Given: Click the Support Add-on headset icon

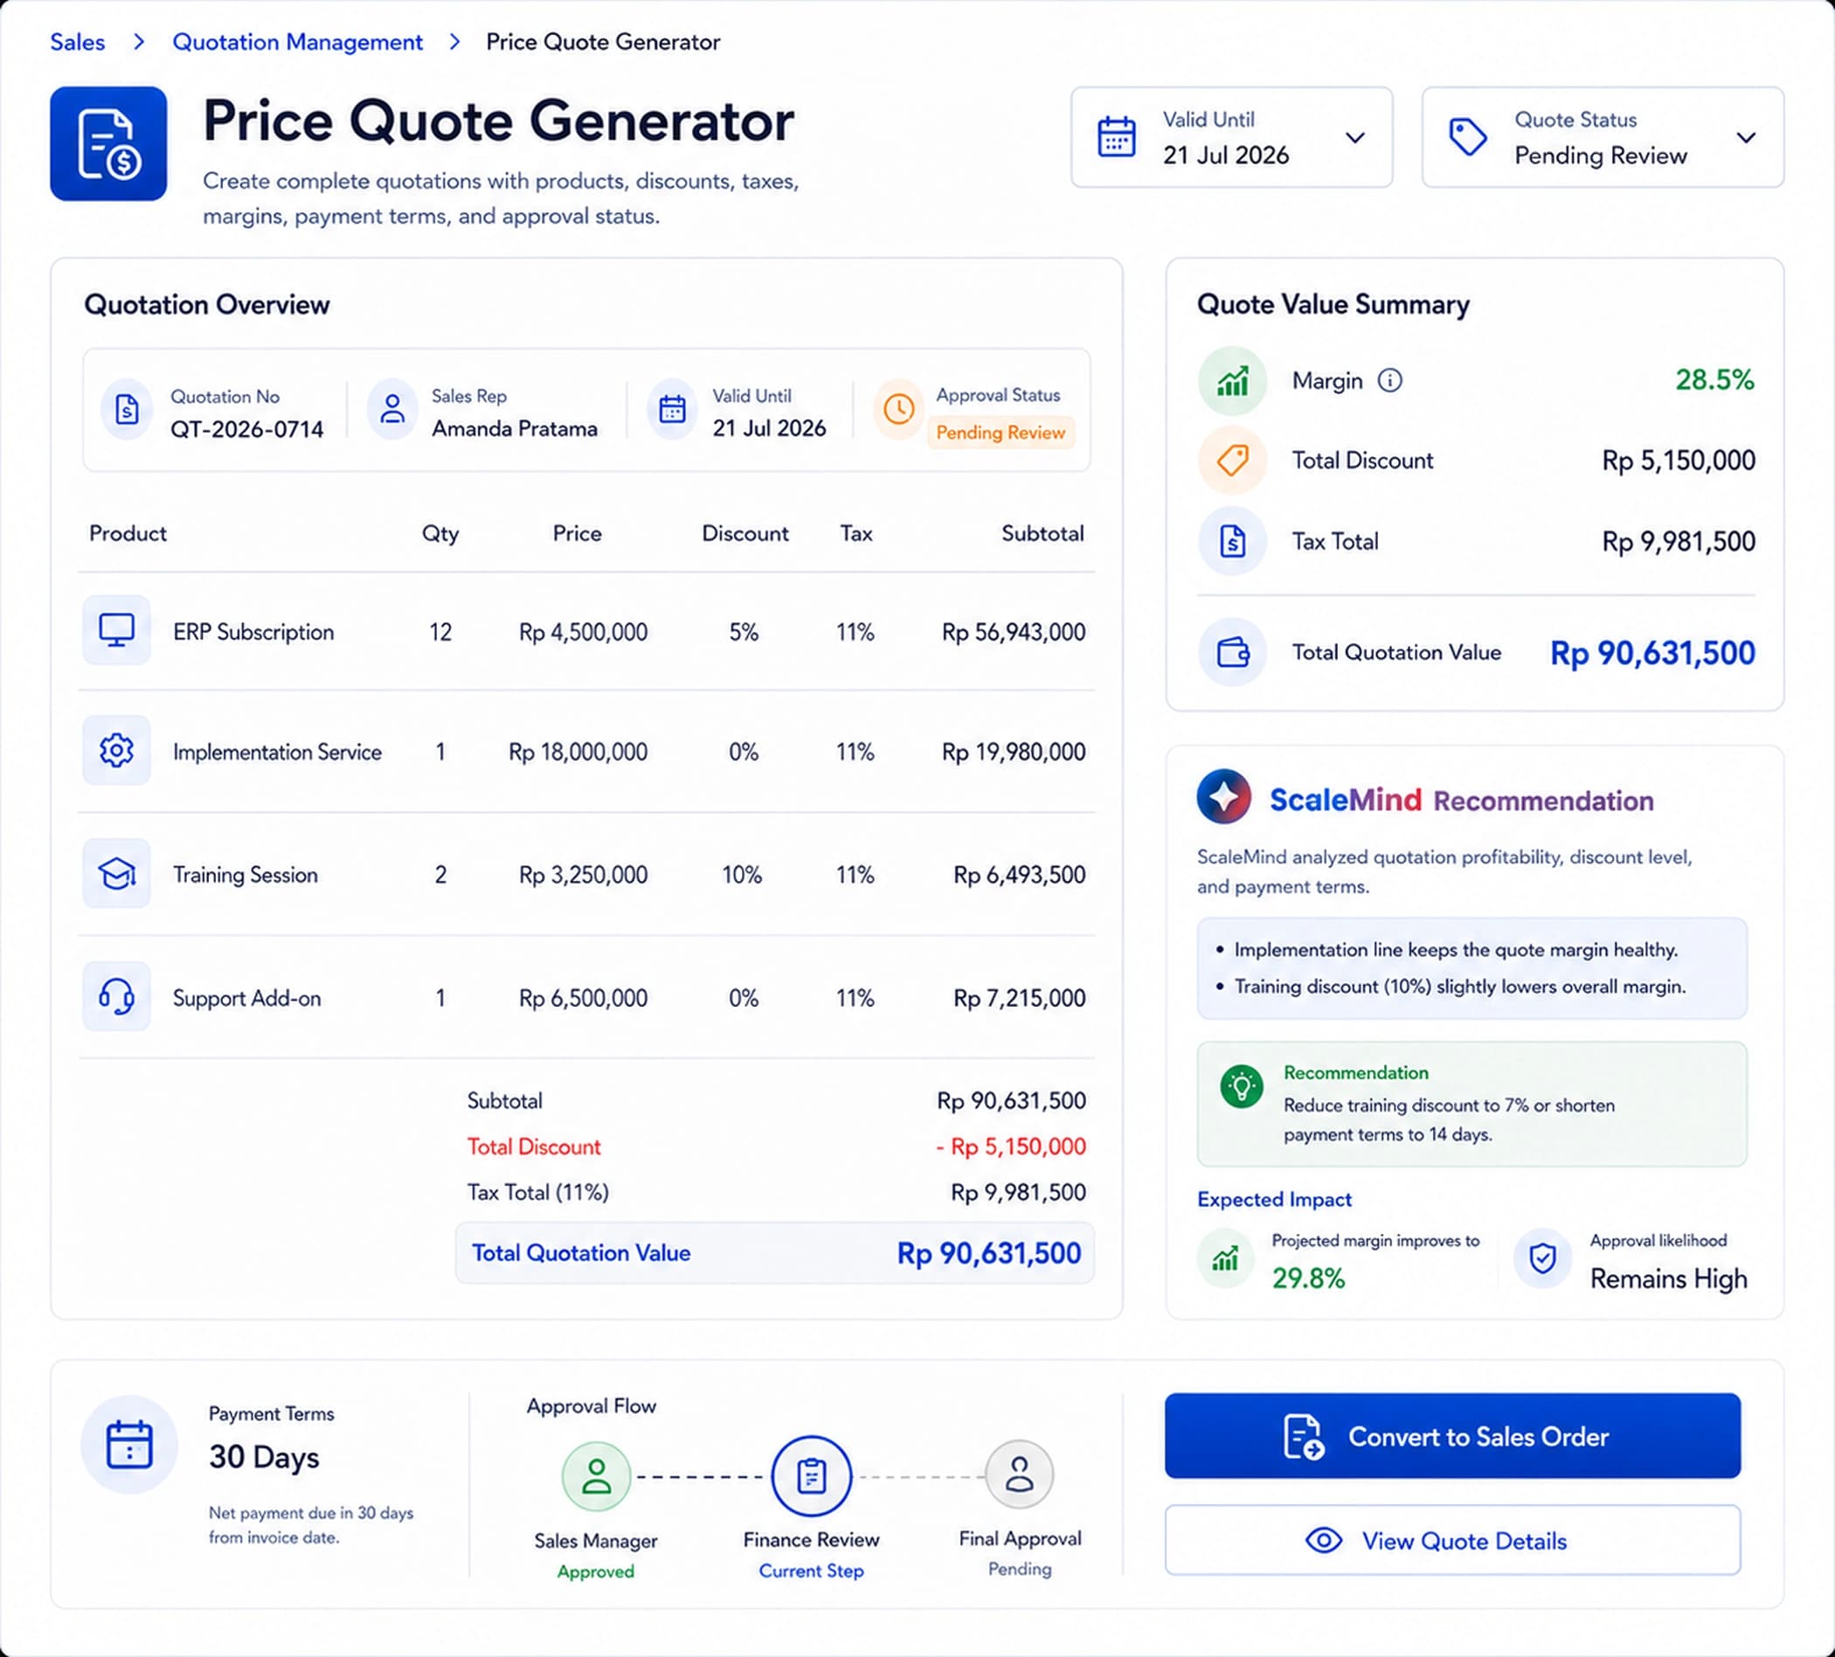Looking at the screenshot, I should point(116,997).
